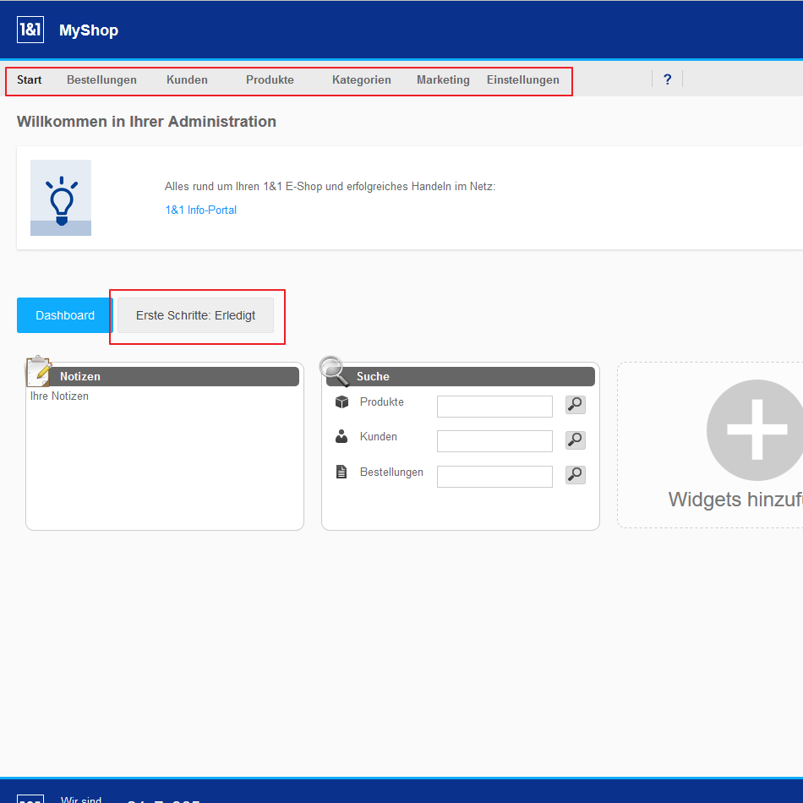This screenshot has height=803, width=803.
Task: Open the Bestellungen menu
Action: pyautogui.click(x=101, y=80)
